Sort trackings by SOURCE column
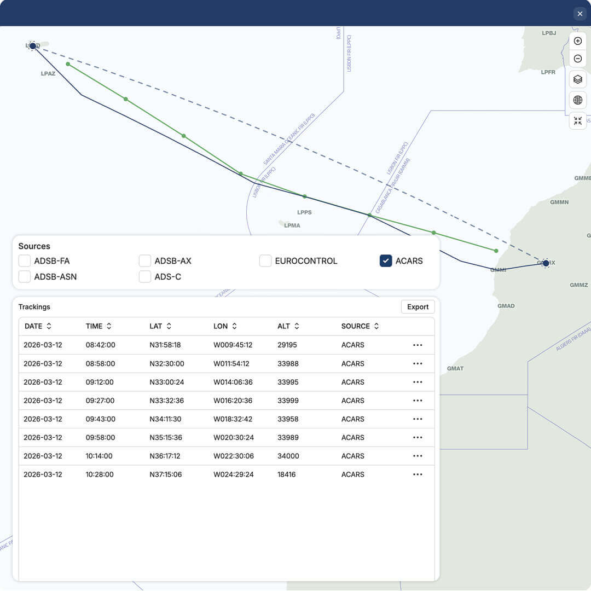591x591 pixels. pyautogui.click(x=360, y=326)
